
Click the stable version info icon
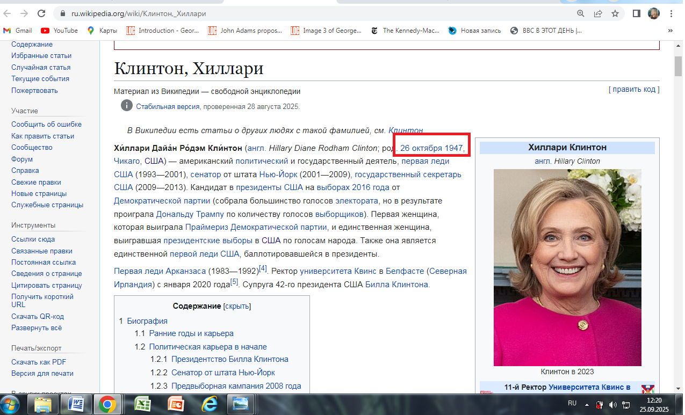click(126, 106)
